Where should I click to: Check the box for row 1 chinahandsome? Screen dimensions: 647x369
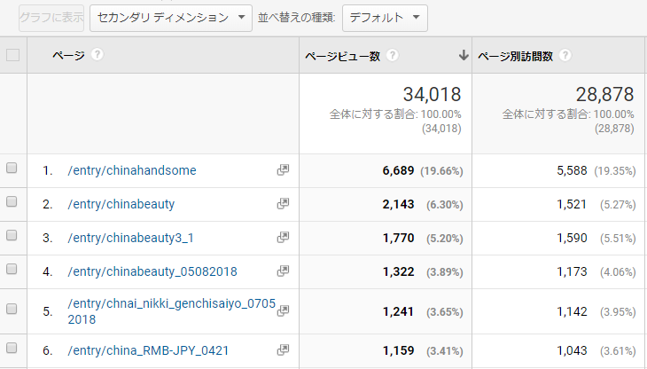coord(12,168)
